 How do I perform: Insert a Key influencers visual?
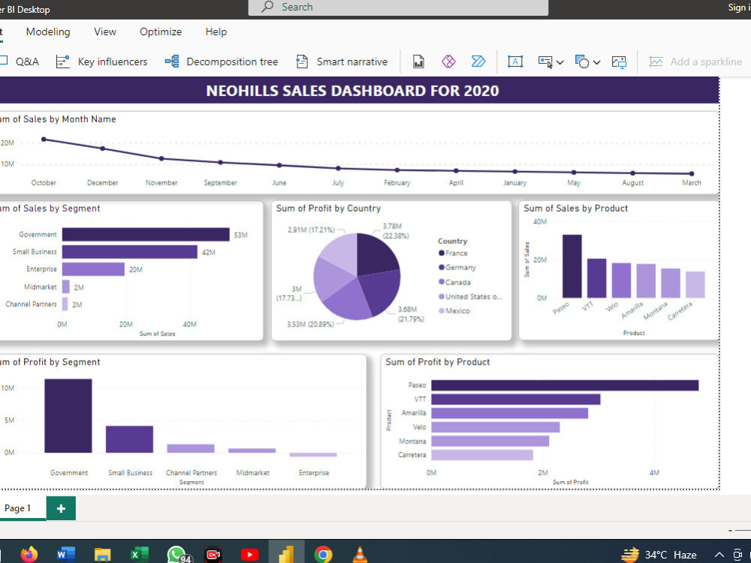tap(101, 62)
